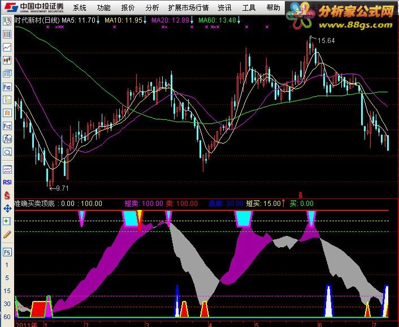Select the 60-minute period
The width and height of the screenshot is (399, 327).
click(7, 317)
